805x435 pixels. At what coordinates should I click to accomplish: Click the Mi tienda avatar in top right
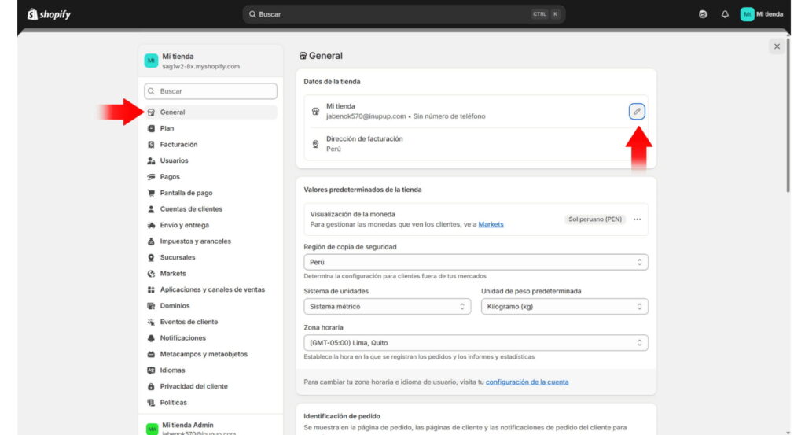747,14
